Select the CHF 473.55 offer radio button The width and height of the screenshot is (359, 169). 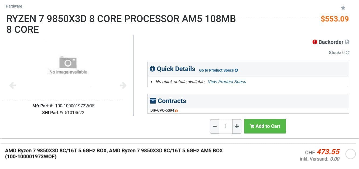[351, 154]
